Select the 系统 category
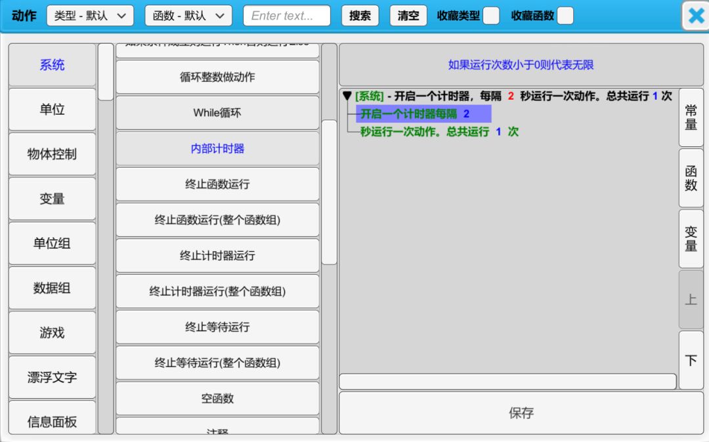The height and width of the screenshot is (442, 709). (52, 65)
